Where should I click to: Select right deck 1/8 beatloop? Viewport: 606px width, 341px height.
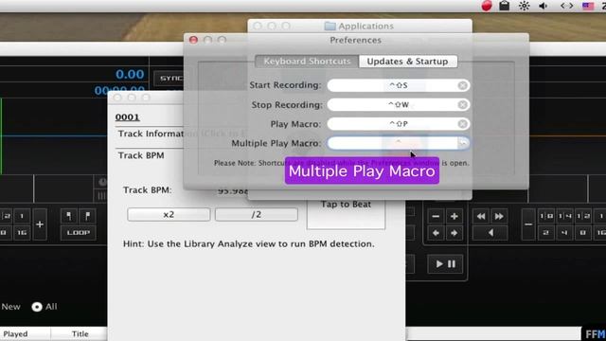(x=546, y=217)
